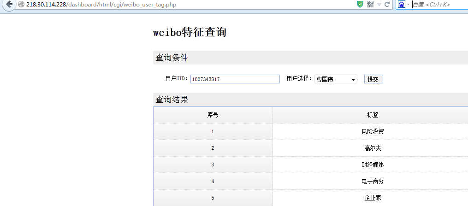Click row number 1 cell
This screenshot has width=468, height=206.
tap(213, 131)
